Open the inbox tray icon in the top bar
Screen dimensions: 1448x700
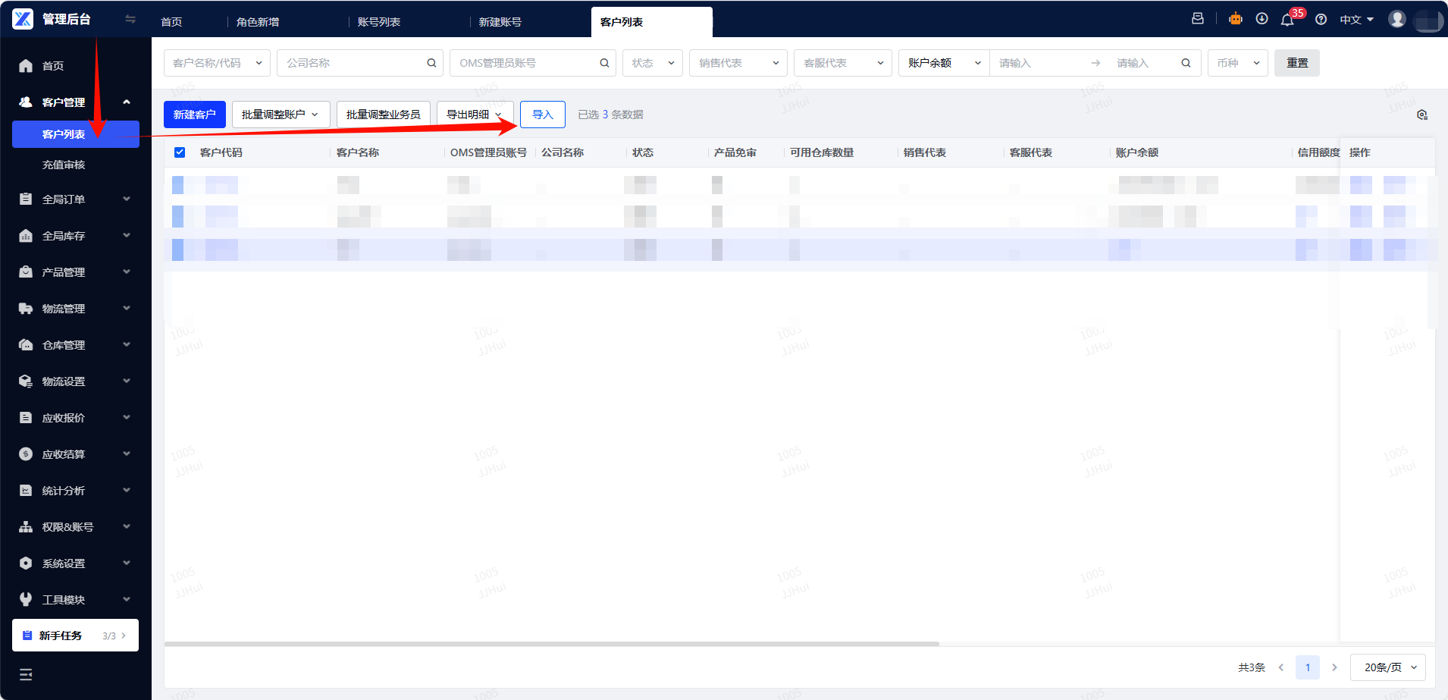tap(1198, 19)
